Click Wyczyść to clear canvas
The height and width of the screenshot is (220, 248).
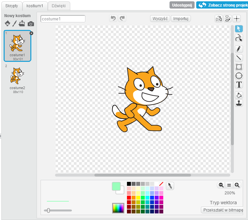point(160,19)
